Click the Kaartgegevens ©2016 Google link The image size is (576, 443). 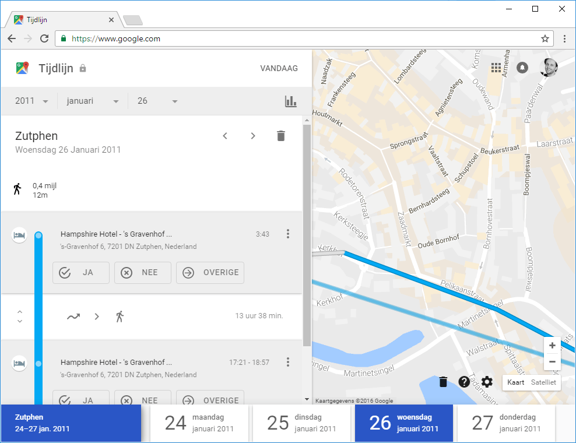click(x=354, y=401)
